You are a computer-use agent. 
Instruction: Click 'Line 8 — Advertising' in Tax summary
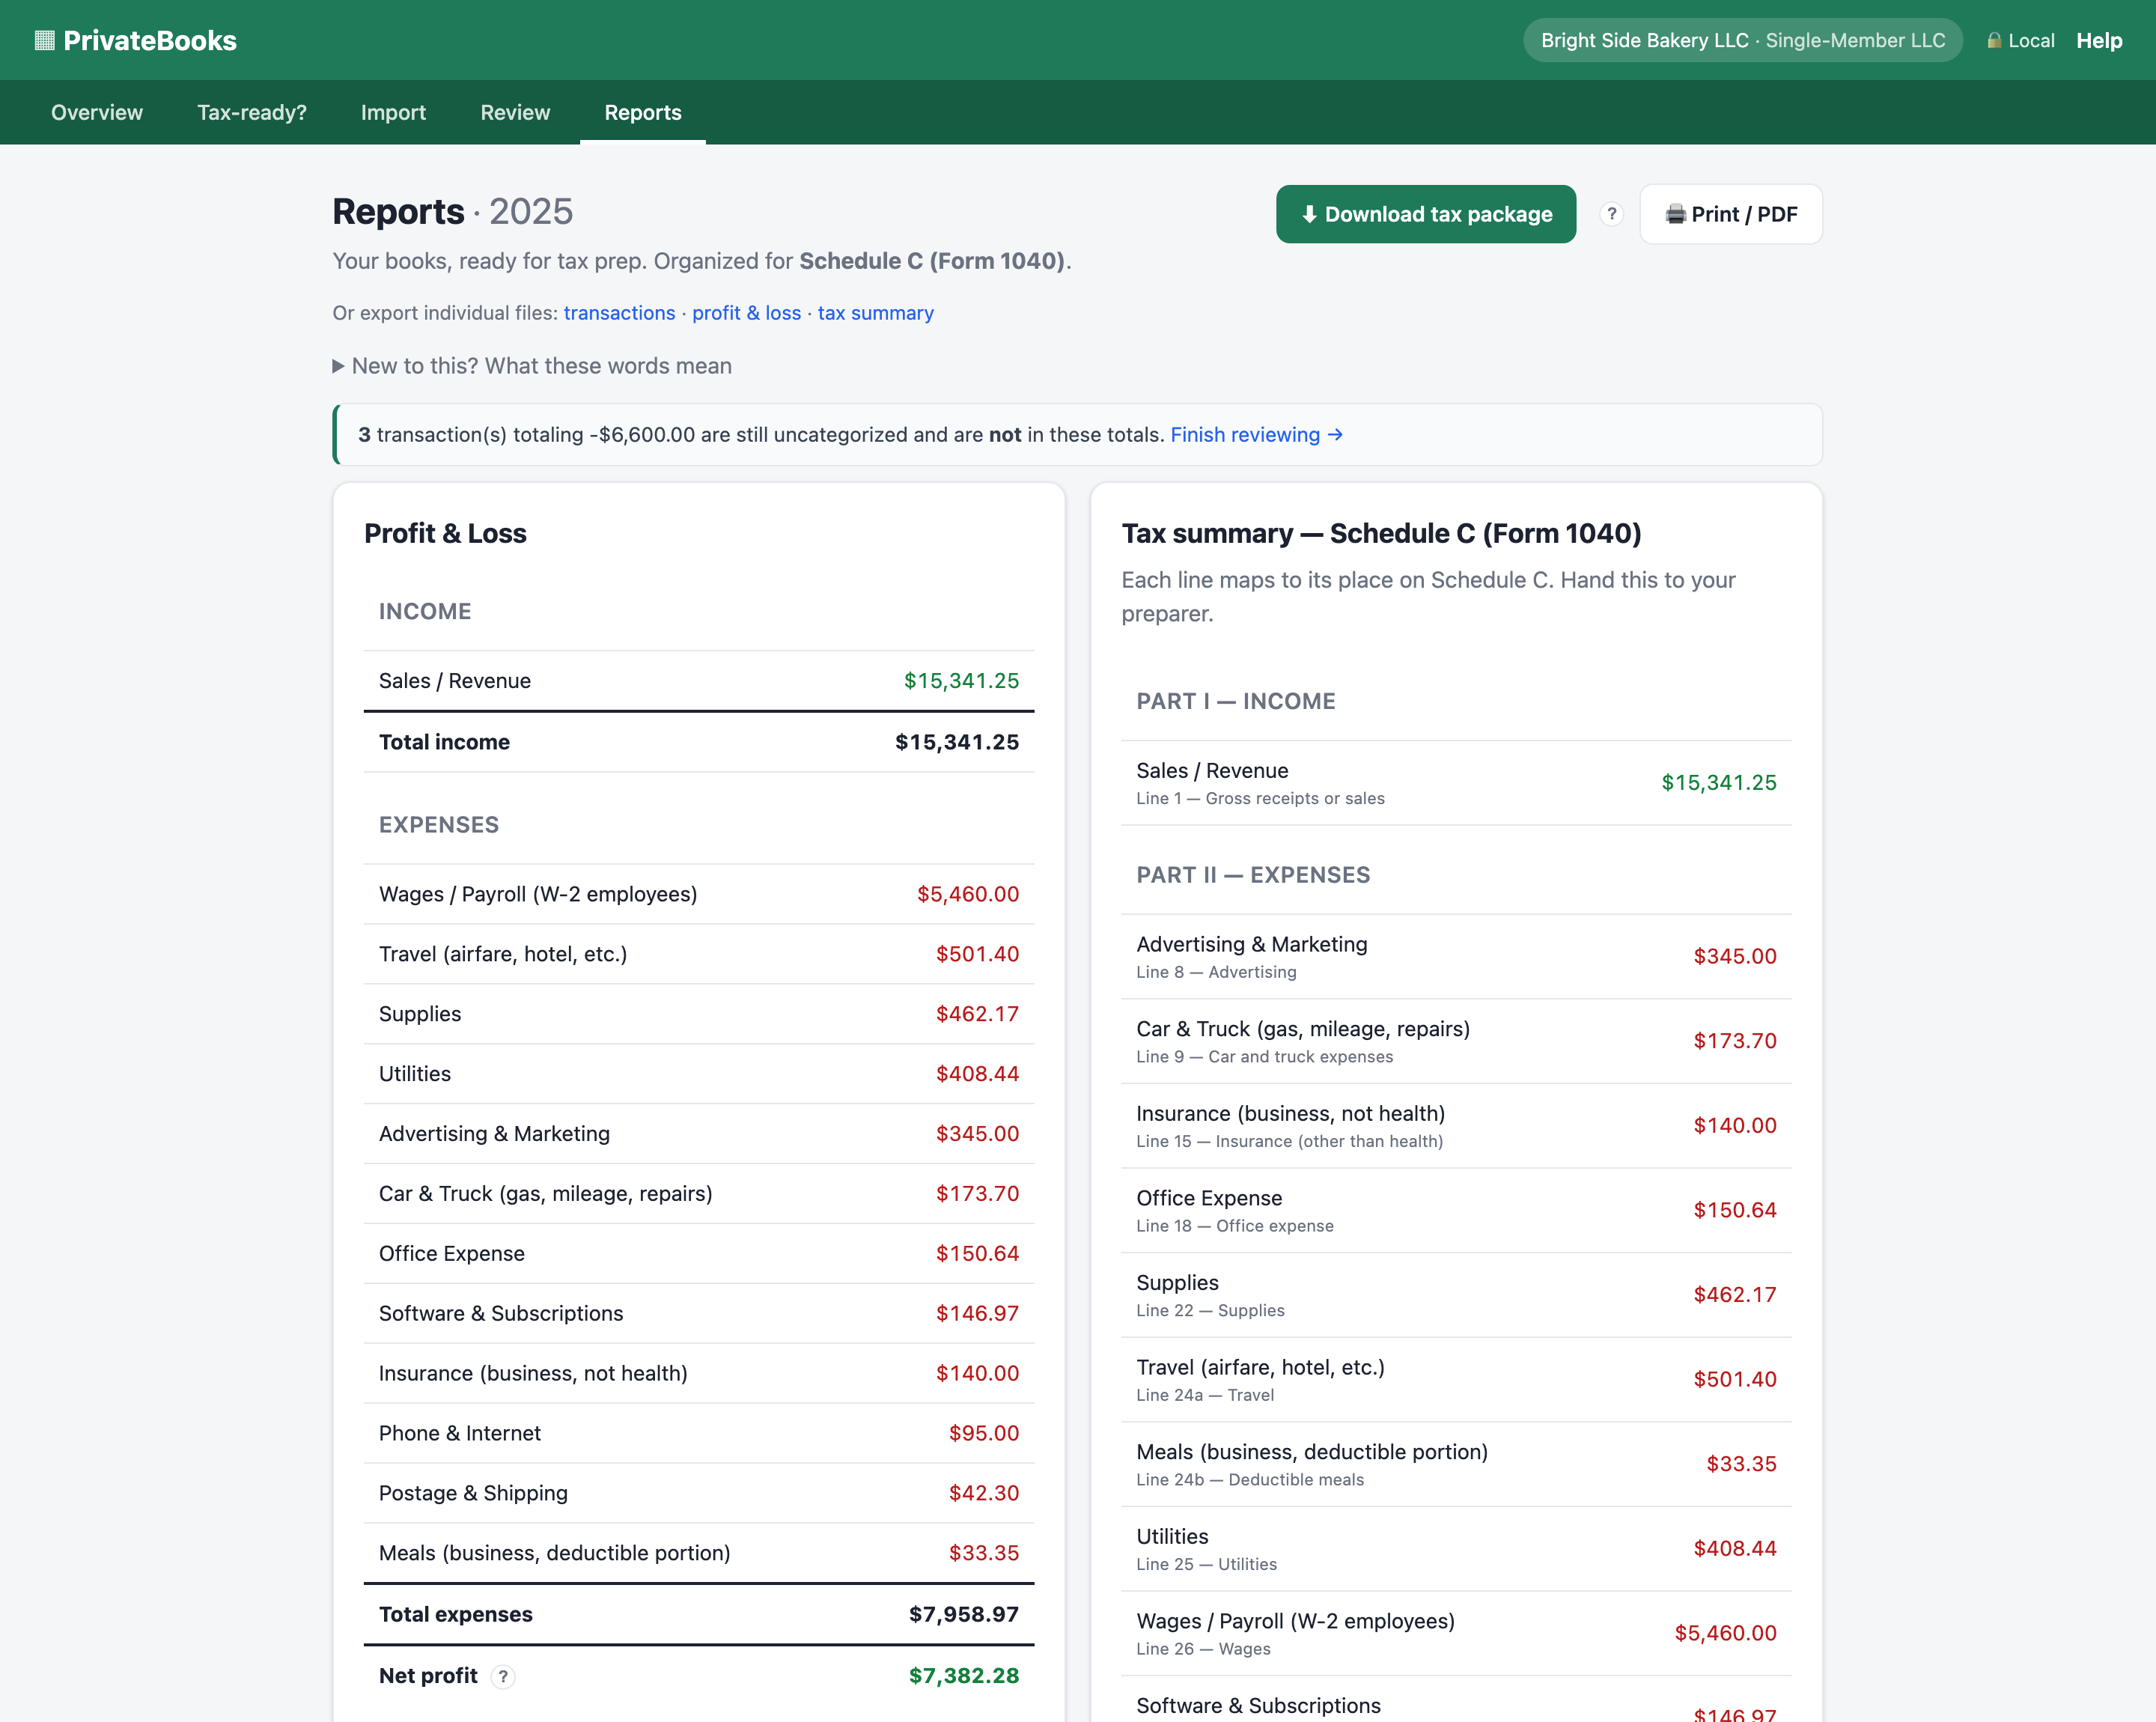pyautogui.click(x=1216, y=972)
